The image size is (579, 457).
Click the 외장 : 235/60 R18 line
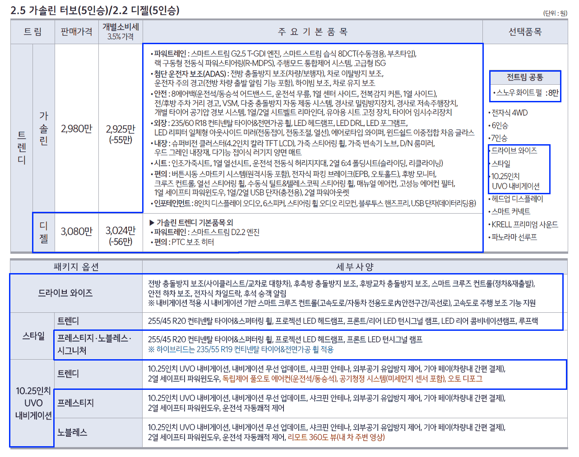coord(312,128)
